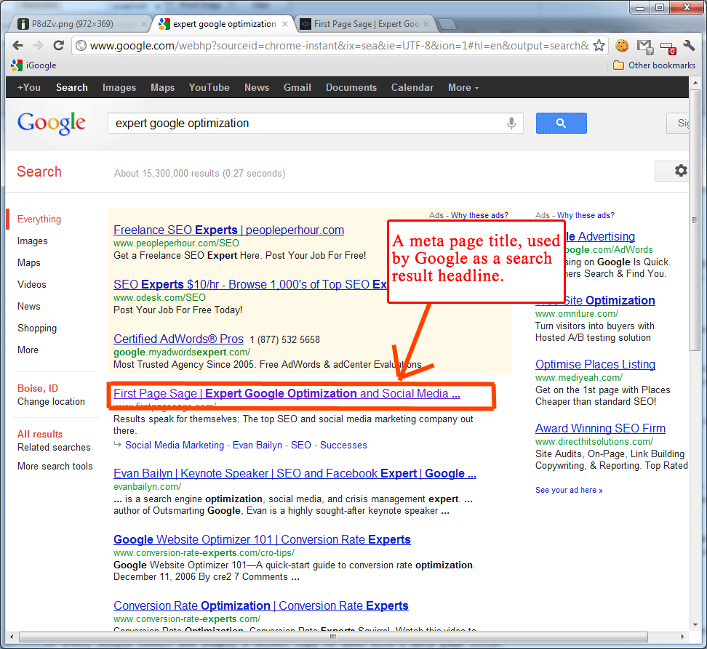This screenshot has width=707, height=649.
Task: Go to YouTube from the Google bar
Action: (209, 87)
